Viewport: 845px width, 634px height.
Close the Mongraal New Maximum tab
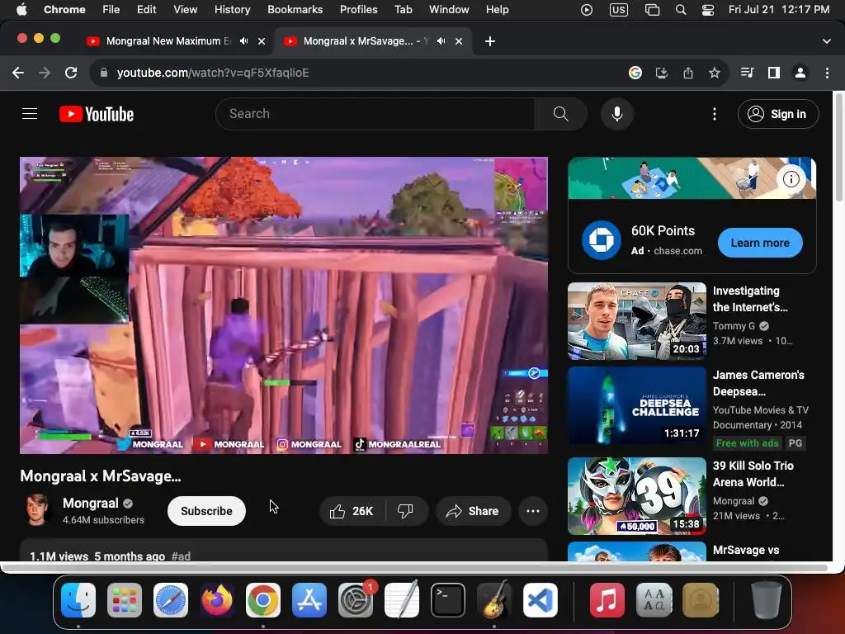[262, 41]
